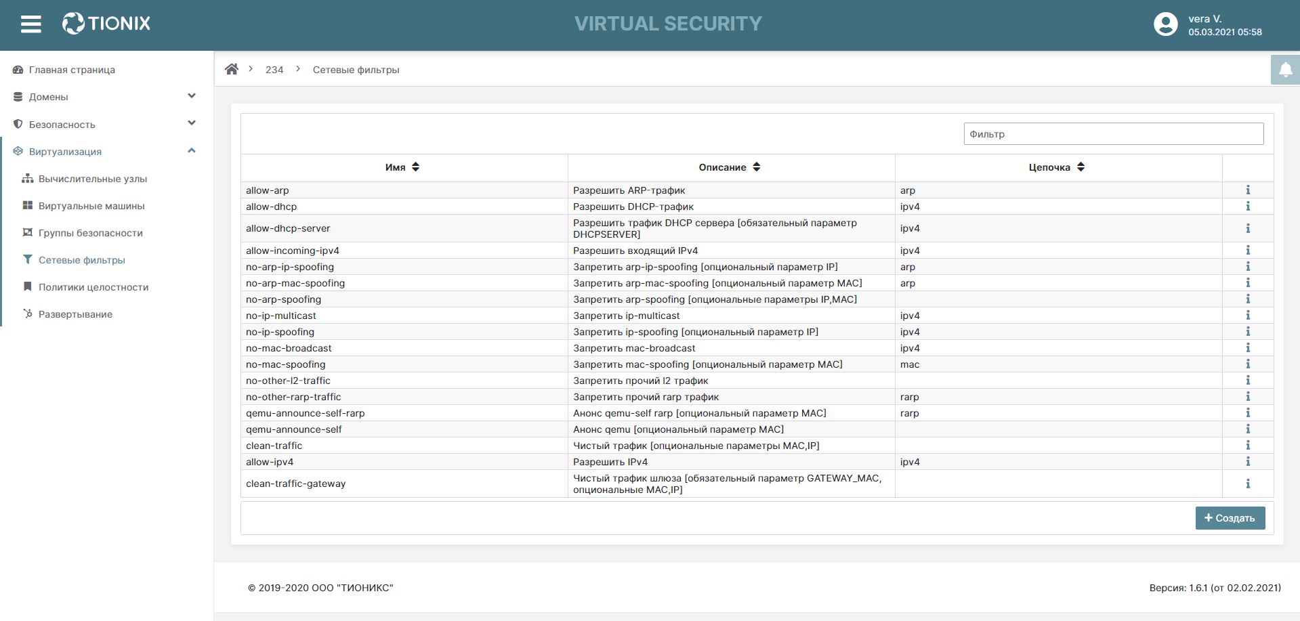This screenshot has height=621, width=1300.
Task: Show info for clean-traffic-gateway filter
Action: (x=1248, y=484)
